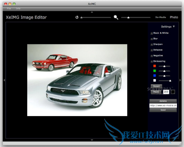
Task: Click the mask size field showing 300
Action: [166, 92]
